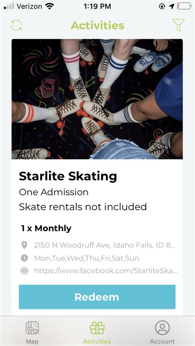Tap the Starlite Skating title
Image resolution: width=195 pixels, height=346 pixels.
tap(68, 176)
